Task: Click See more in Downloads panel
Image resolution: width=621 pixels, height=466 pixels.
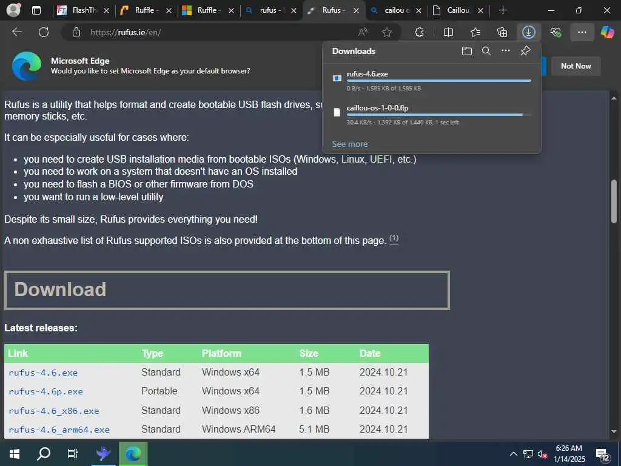Action: (350, 144)
